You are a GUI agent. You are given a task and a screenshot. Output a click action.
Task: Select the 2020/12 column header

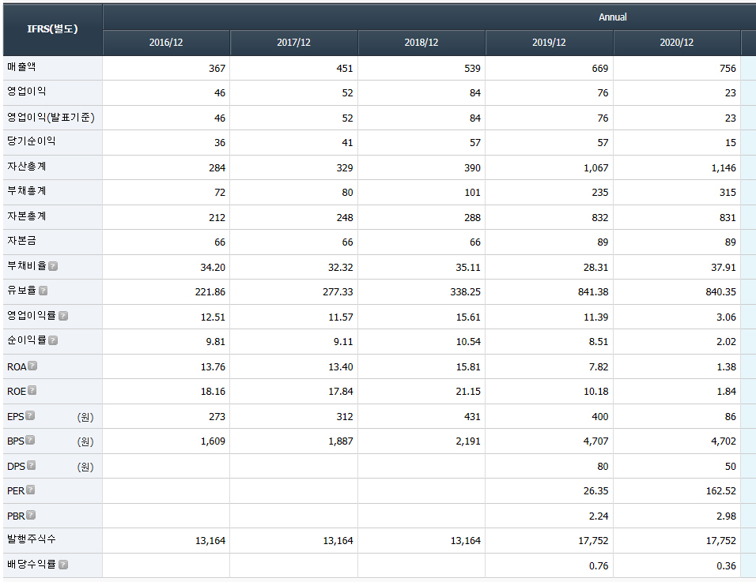click(x=676, y=43)
